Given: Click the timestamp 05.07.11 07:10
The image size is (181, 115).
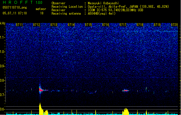Looking at the screenshot, I should point(15,13).
